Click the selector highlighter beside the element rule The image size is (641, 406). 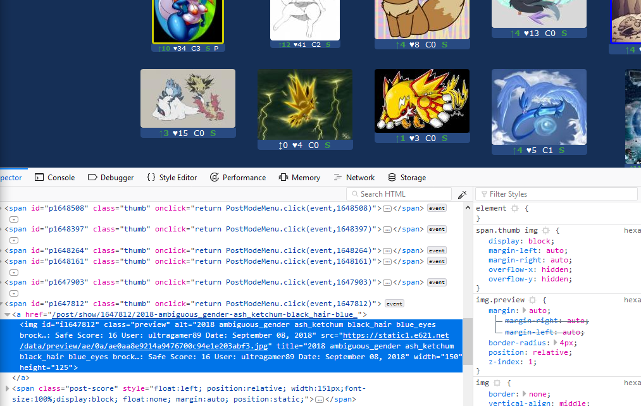point(514,208)
